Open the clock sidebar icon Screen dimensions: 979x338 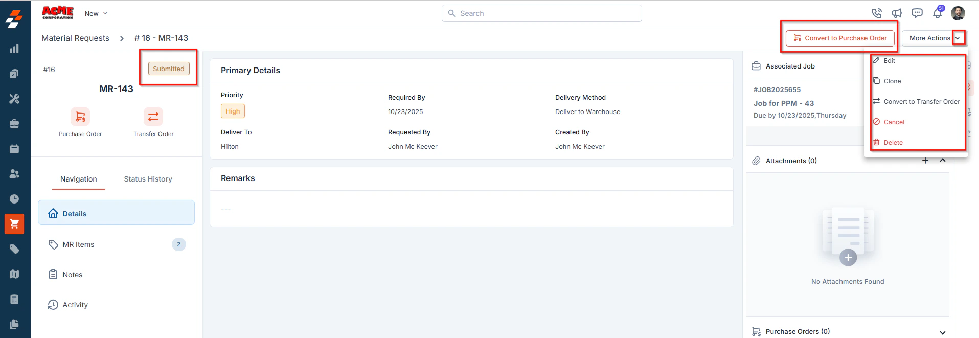(14, 199)
